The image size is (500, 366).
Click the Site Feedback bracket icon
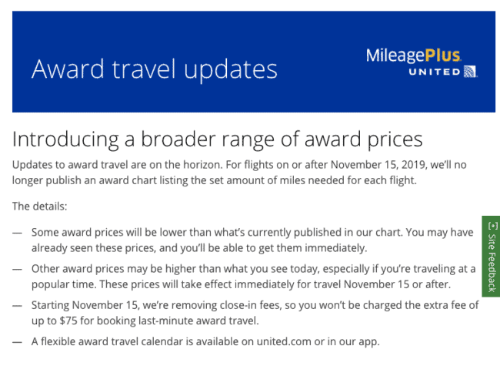(x=492, y=226)
